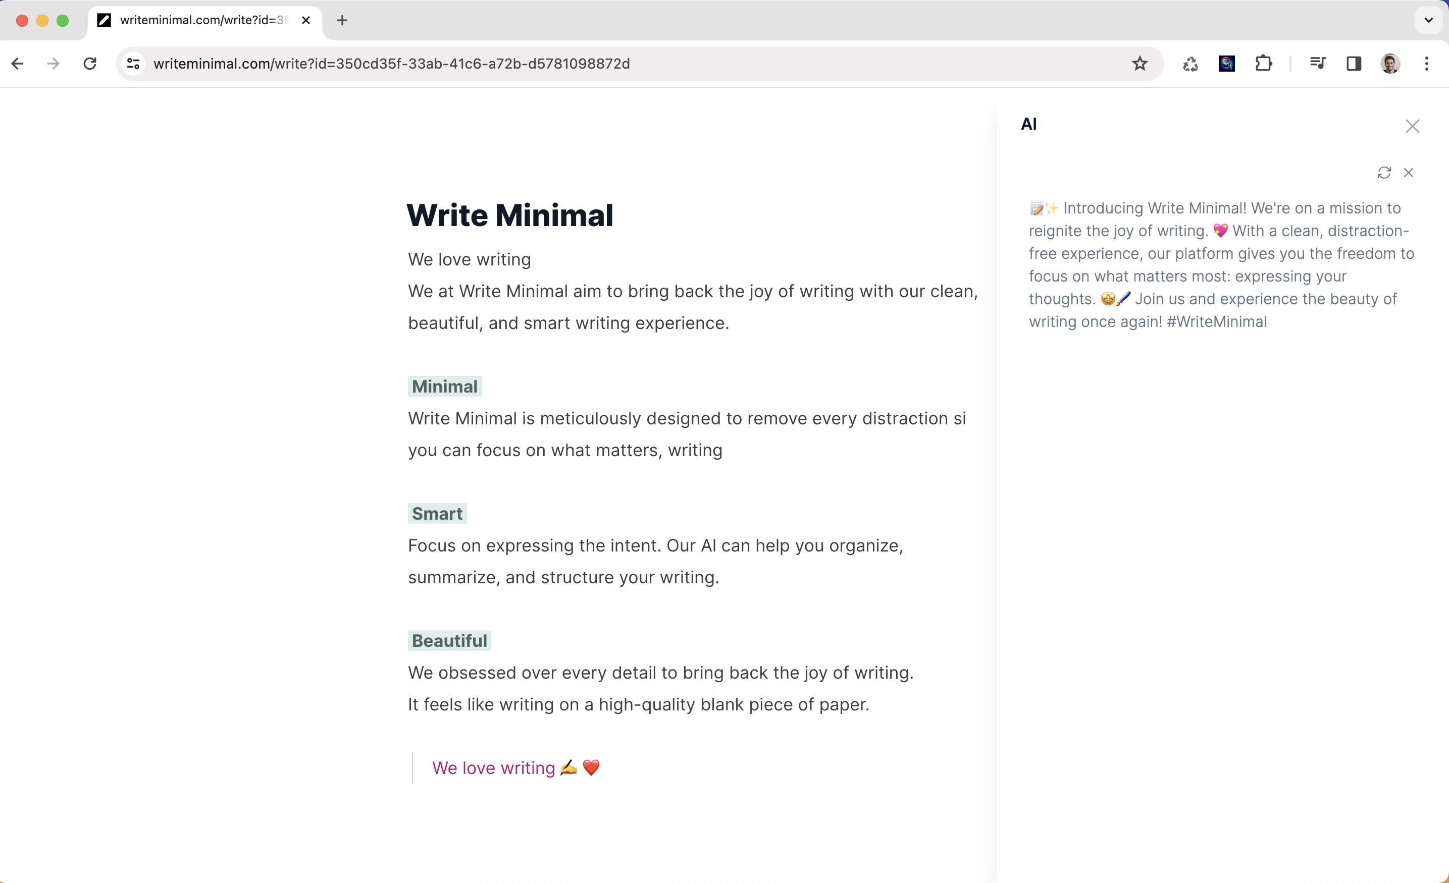Click the highlighted Minimal heading
Viewport: 1449px width, 883px height.
pyautogui.click(x=445, y=387)
